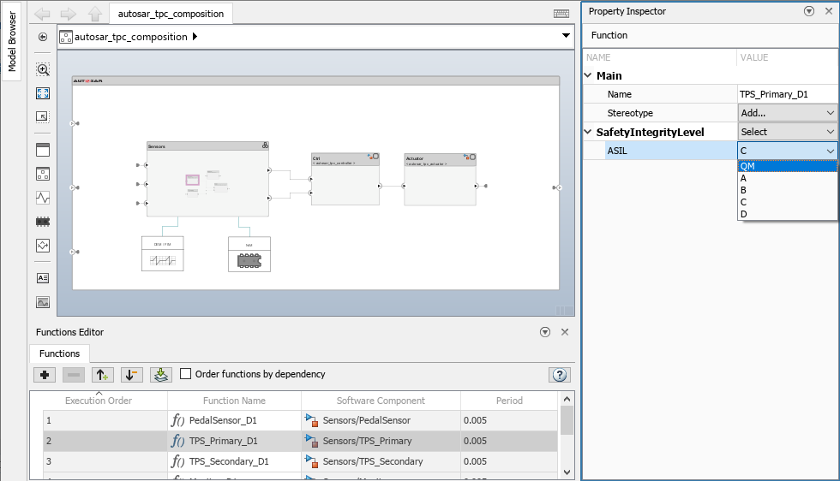Click the forward navigation arrow

tap(68, 14)
